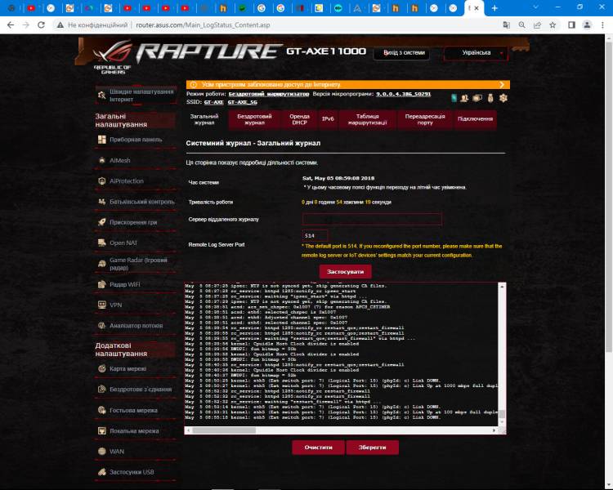The height and width of the screenshot is (490, 613).
Task: Open the Українська language dropdown
Action: coord(477,53)
